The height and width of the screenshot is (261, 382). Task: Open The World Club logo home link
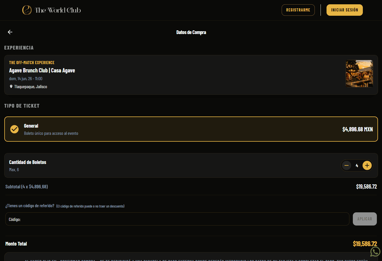tap(51, 10)
